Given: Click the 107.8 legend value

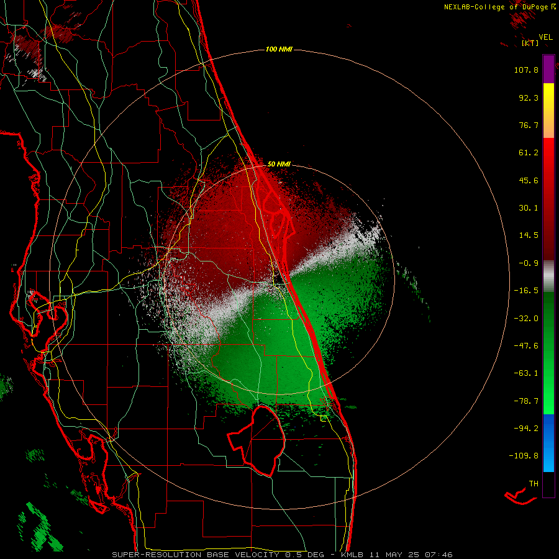Looking at the screenshot, I should click(526, 70).
